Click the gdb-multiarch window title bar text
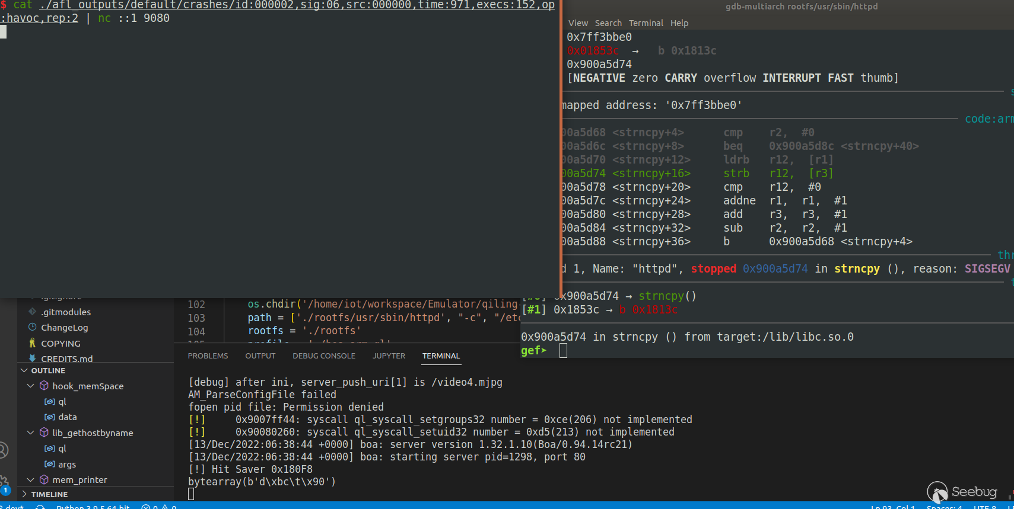 802,7
